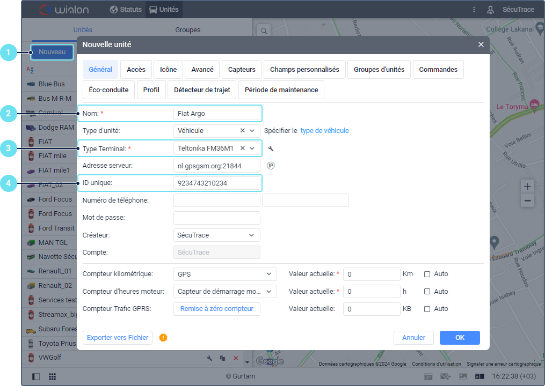The height and width of the screenshot is (386, 545).
Task: Select the Général tab
Action: (100, 69)
